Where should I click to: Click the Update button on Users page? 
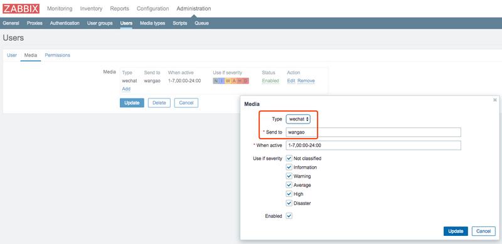[x=132, y=103]
